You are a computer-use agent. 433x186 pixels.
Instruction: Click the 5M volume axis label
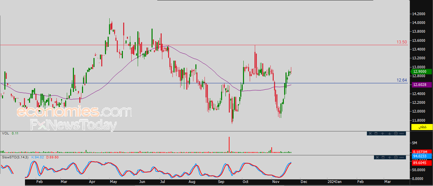[x=415, y=143]
